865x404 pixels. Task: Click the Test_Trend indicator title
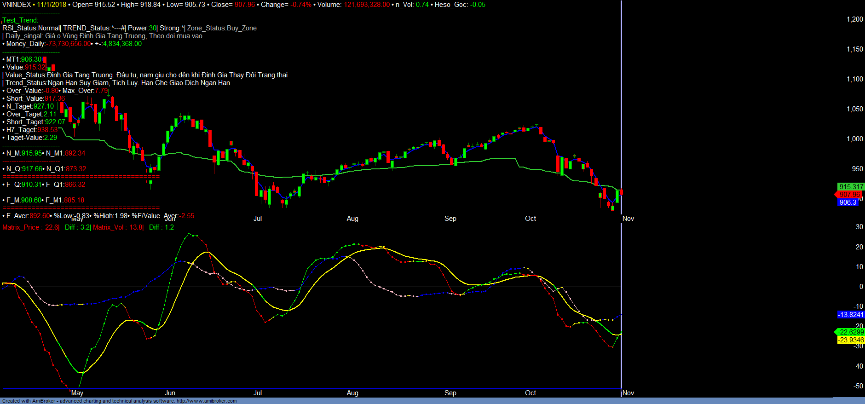coord(21,20)
